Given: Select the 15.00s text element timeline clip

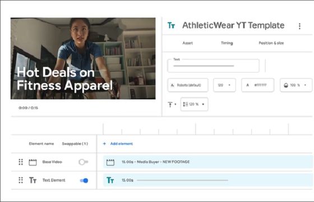Looking at the screenshot, I should [207, 180].
